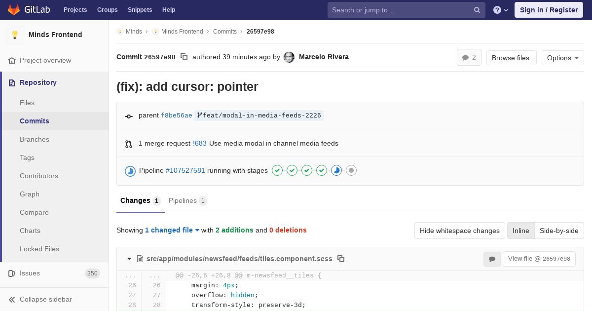
Task: Collapse the tiles.component.scss file diff
Action: pos(129,259)
